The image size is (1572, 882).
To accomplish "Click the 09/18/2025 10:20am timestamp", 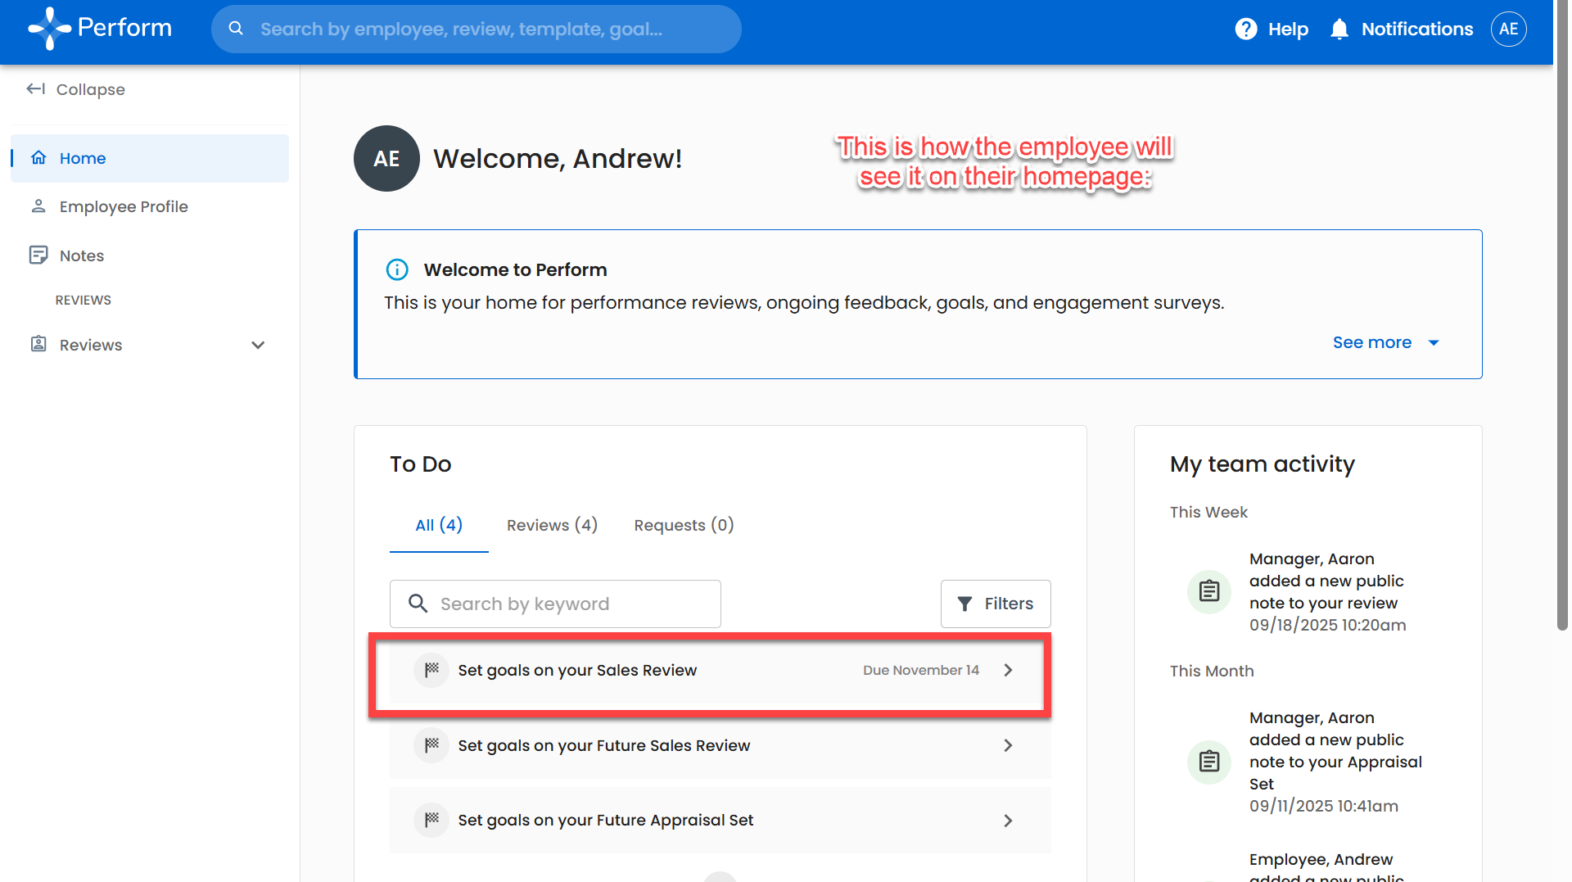I will point(1328,625).
